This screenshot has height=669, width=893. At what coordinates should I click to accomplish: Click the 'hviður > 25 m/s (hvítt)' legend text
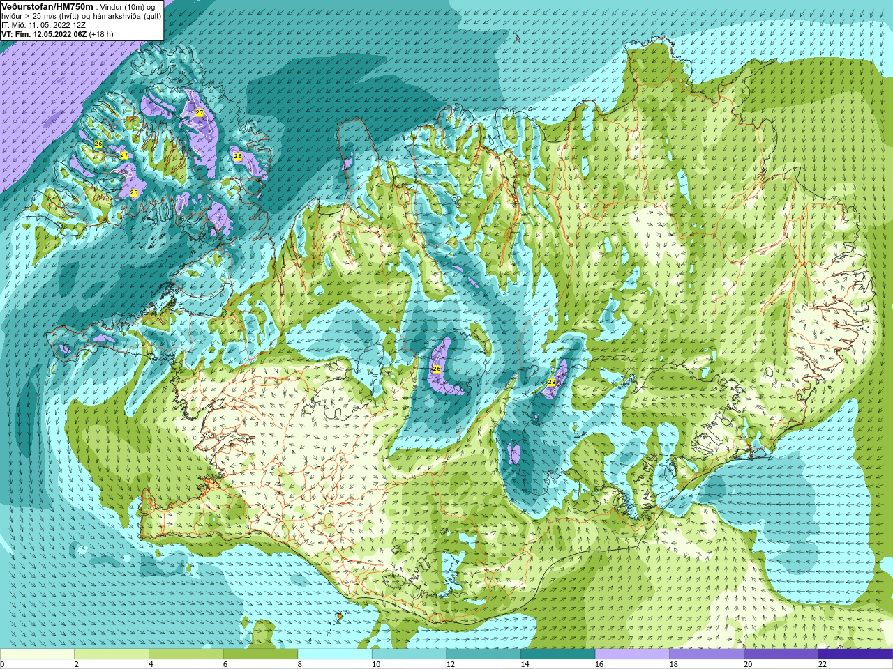(40, 16)
